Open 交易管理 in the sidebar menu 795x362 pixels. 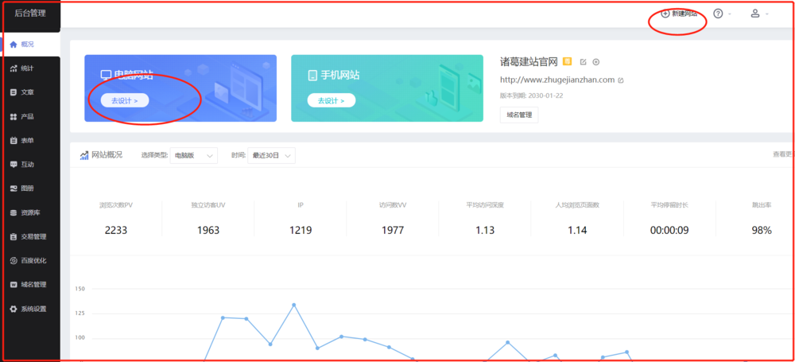[33, 236]
